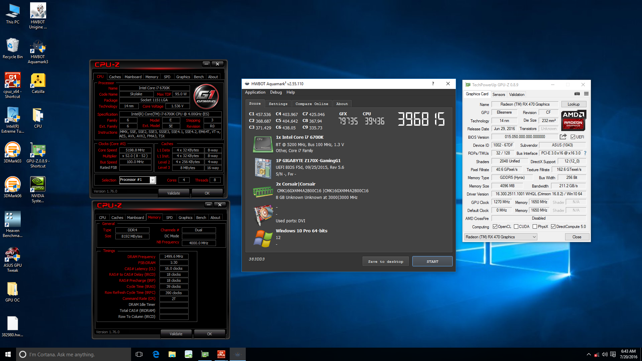Open the Windows Start menu

click(x=8, y=354)
